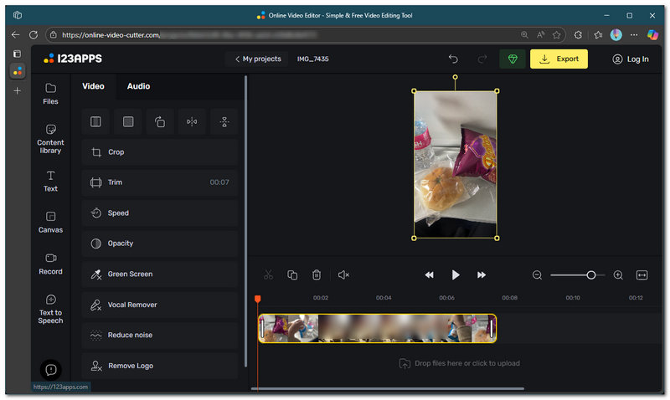Duplicate the clip using copy icon
This screenshot has width=670, height=400.
click(x=292, y=274)
